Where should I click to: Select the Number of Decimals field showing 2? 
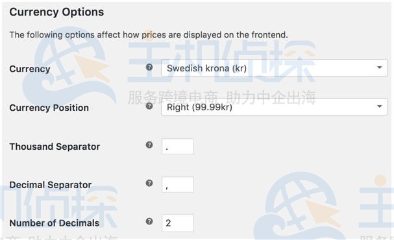[178, 223]
